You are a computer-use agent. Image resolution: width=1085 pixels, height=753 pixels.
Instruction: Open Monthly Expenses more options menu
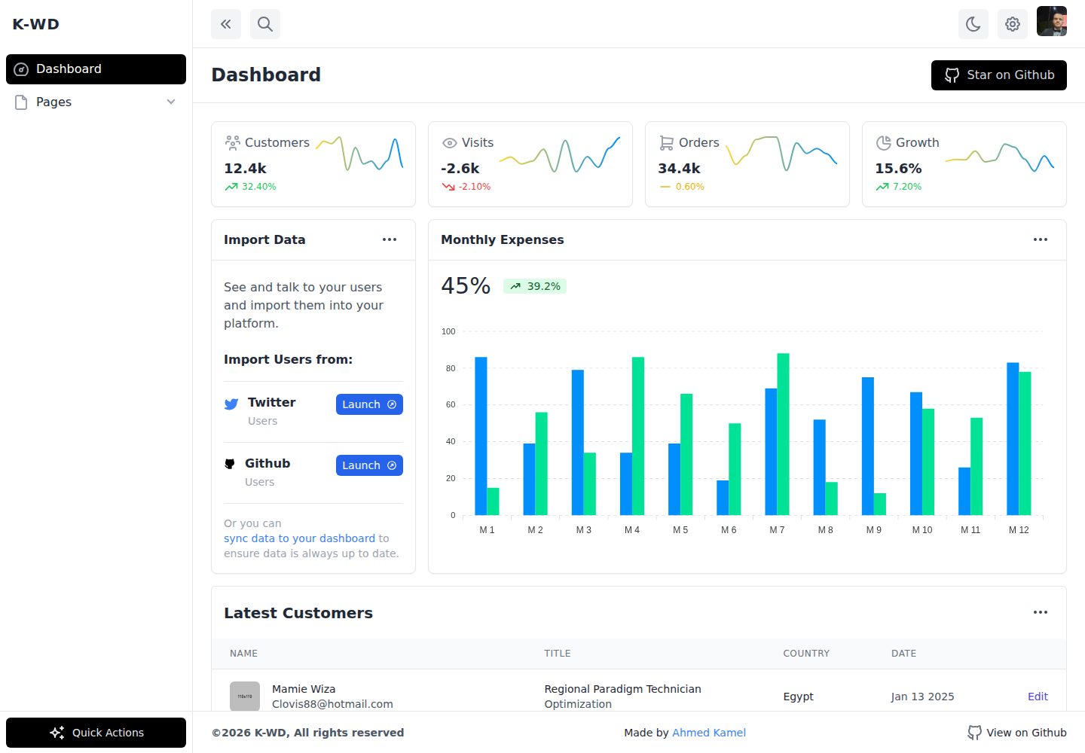tap(1041, 239)
